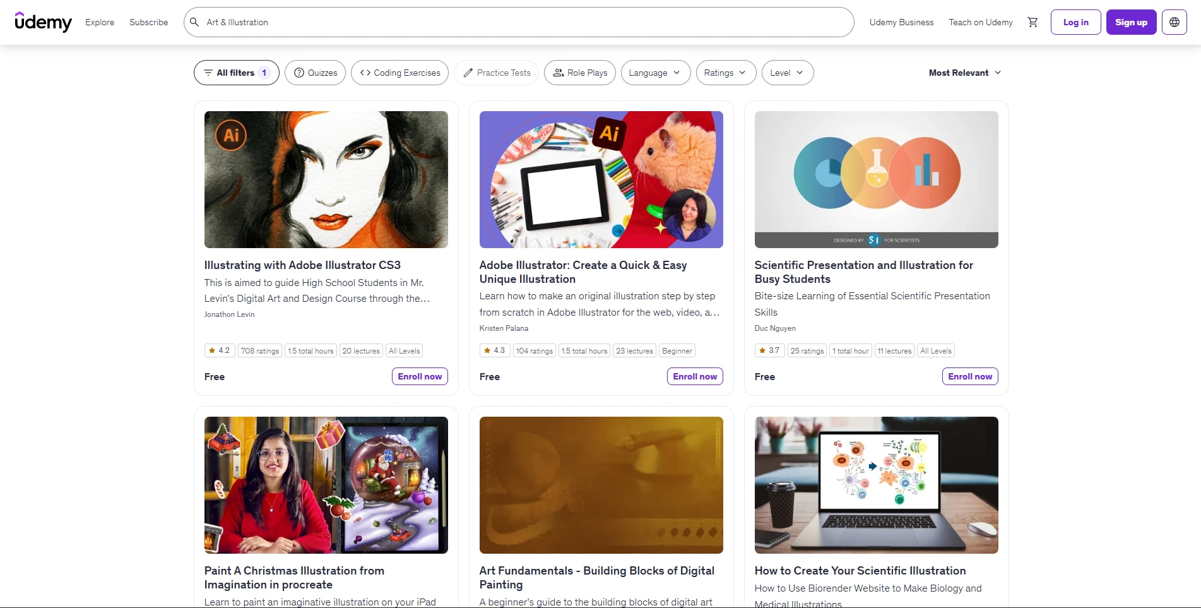This screenshot has height=608, width=1201.
Task: Open the Explore menu
Action: pos(99,22)
